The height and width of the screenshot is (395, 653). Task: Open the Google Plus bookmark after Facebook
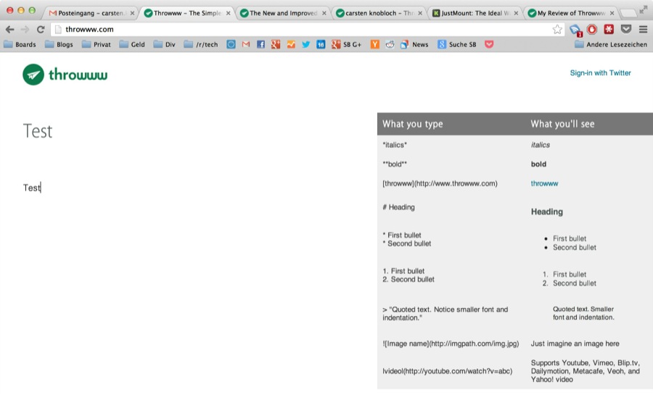[x=276, y=44]
